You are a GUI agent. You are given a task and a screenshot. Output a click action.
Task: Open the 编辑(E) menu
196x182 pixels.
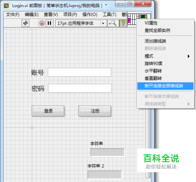tap(32, 15)
